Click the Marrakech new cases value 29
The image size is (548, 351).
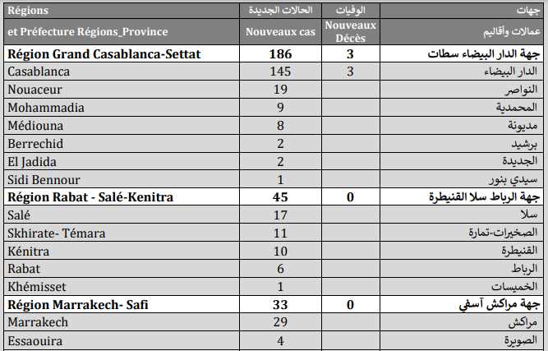coord(279,322)
